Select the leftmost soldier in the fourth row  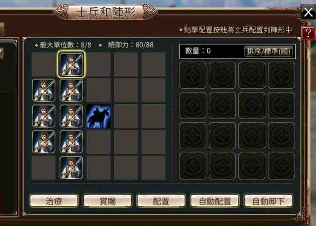44,142
